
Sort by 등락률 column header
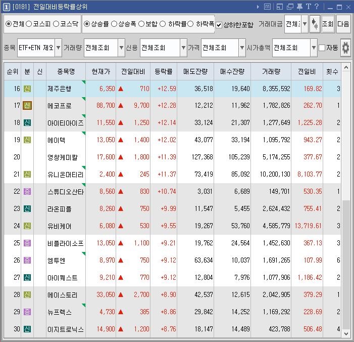click(x=164, y=71)
